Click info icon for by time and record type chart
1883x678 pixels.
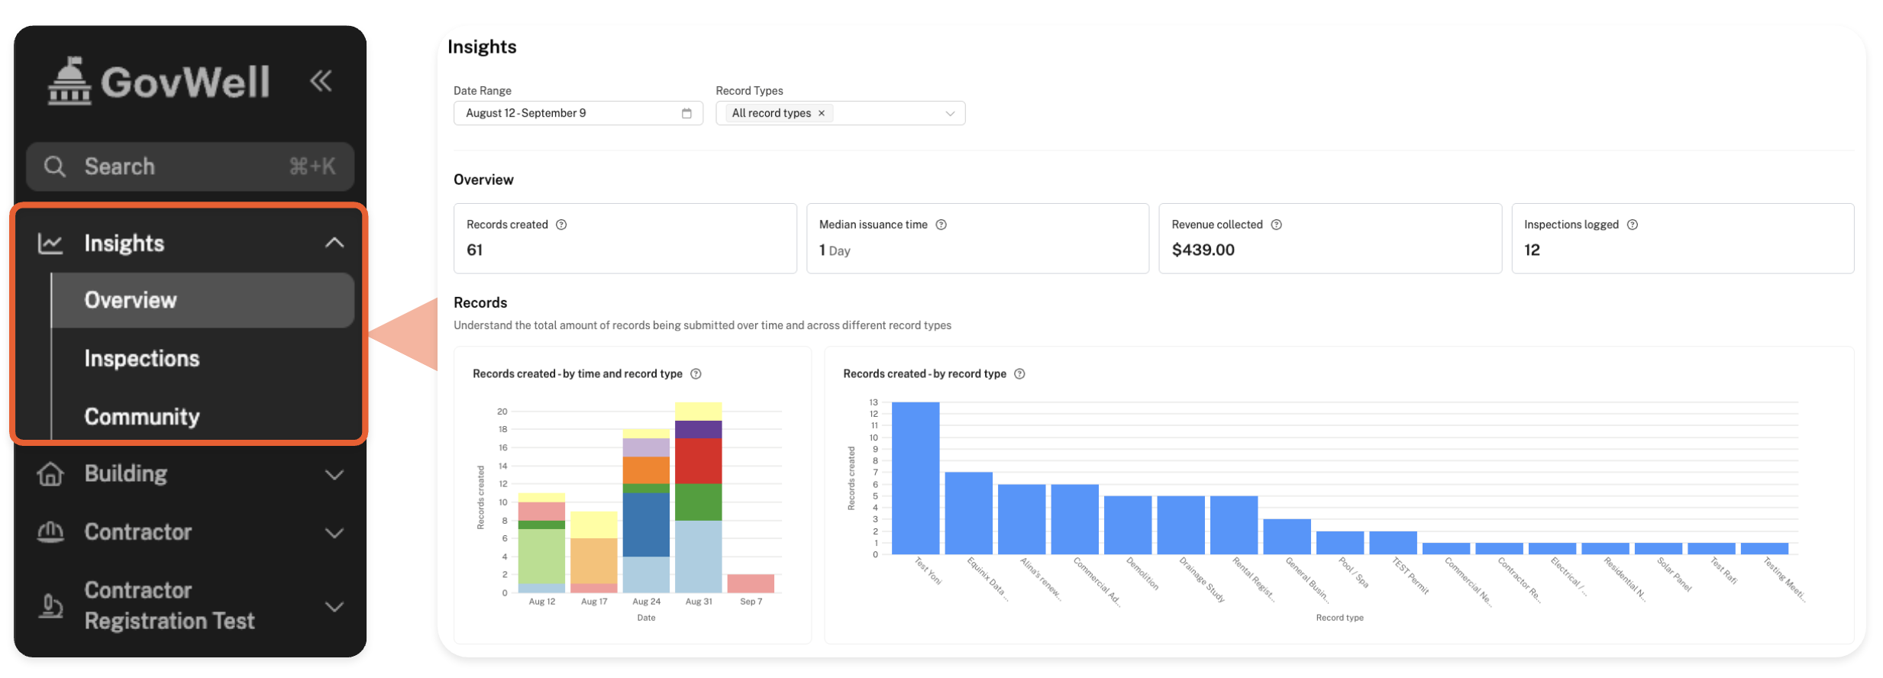point(696,373)
